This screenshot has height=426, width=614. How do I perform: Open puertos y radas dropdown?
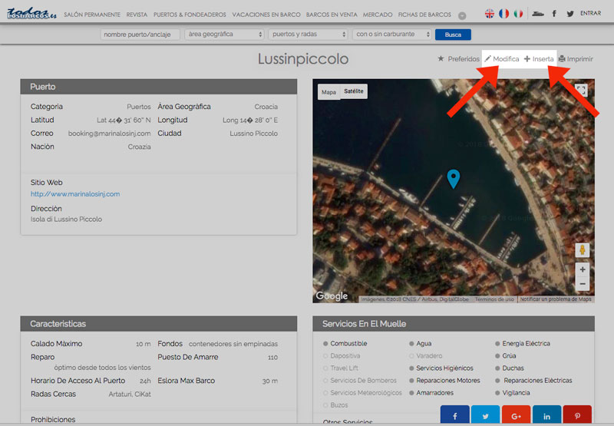[309, 35]
